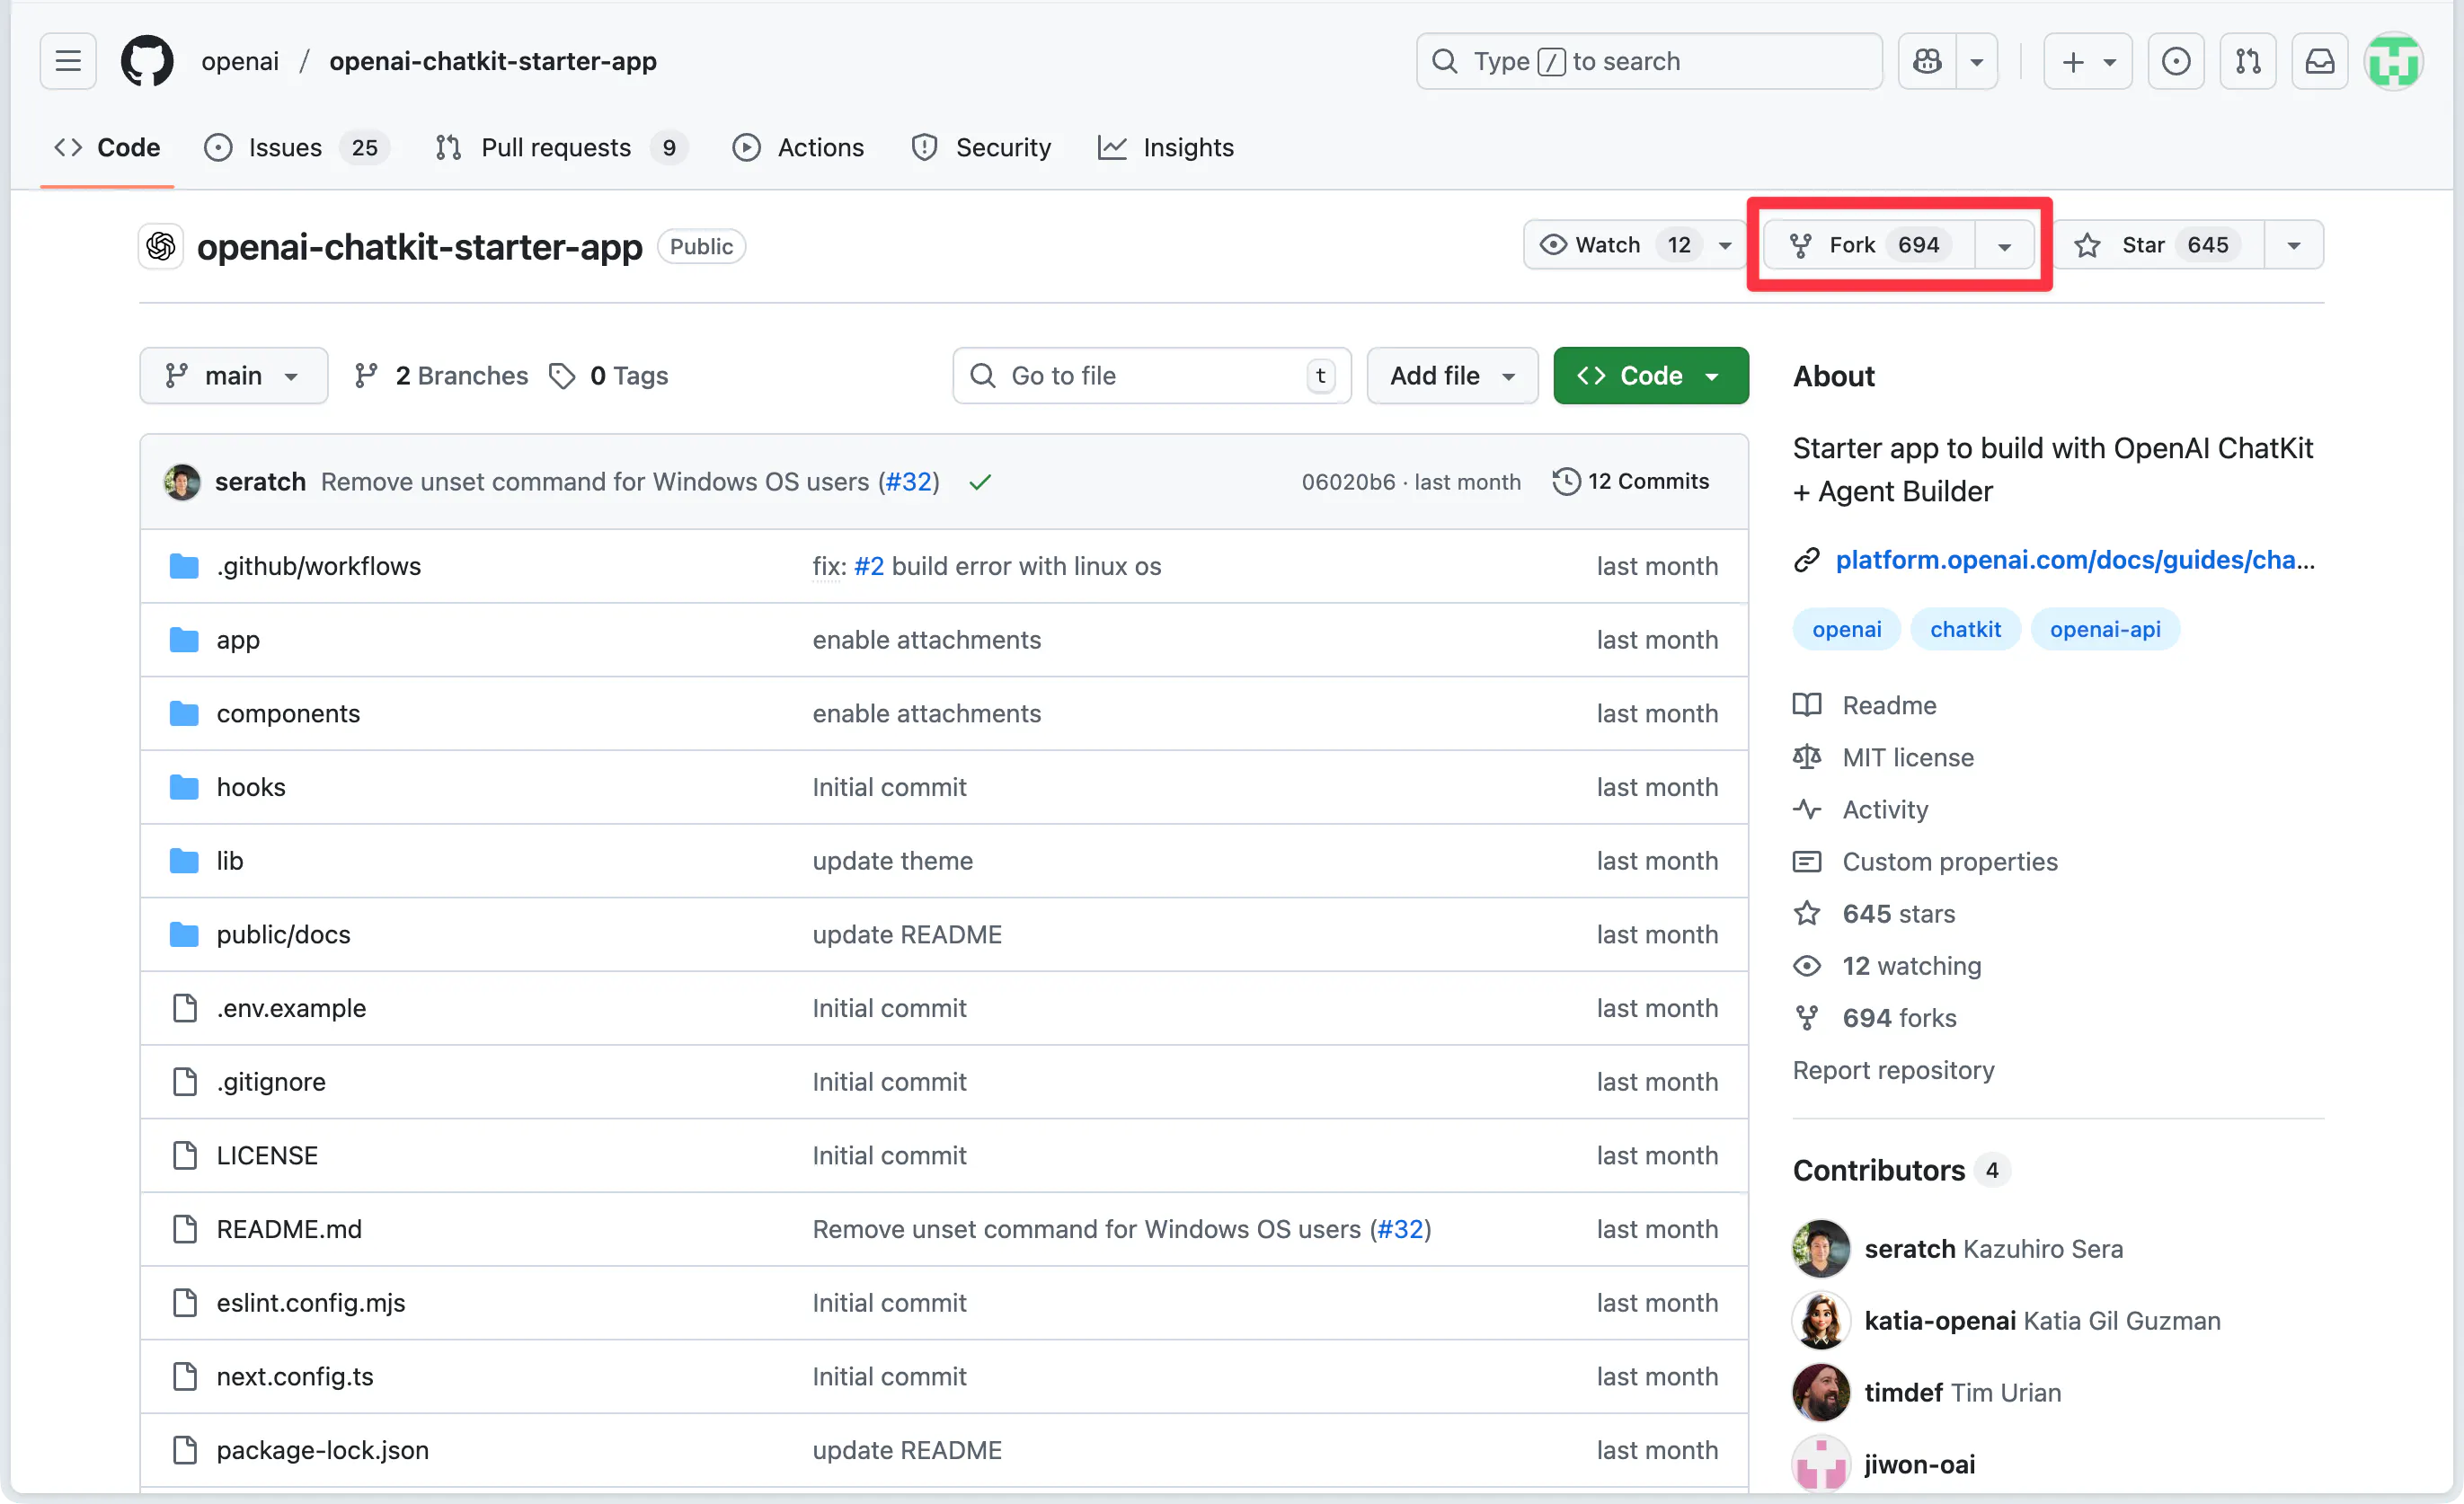This screenshot has width=2464, height=1504.
Task: Open the components folder
Action: pyautogui.click(x=288, y=713)
